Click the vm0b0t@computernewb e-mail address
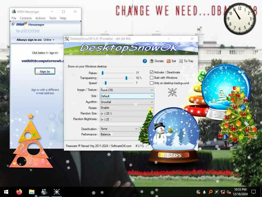Image resolution: width=262 pixels, height=197 pixels. pyautogui.click(x=43, y=61)
